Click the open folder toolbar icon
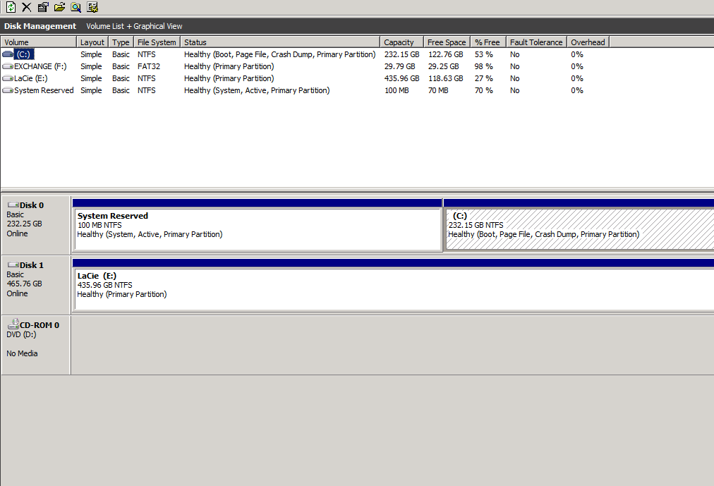This screenshot has width=714, height=486. point(59,7)
